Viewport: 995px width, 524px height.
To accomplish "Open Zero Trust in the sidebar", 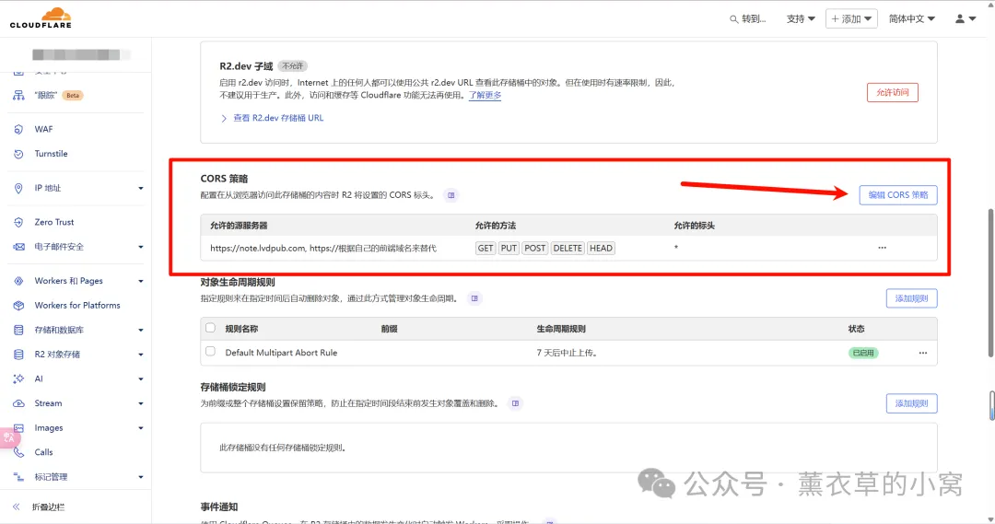I will pyautogui.click(x=54, y=223).
